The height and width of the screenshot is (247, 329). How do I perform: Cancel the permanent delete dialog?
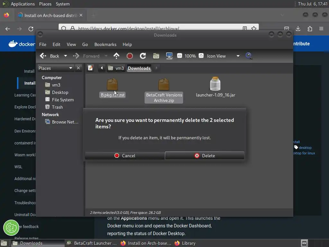point(125,156)
